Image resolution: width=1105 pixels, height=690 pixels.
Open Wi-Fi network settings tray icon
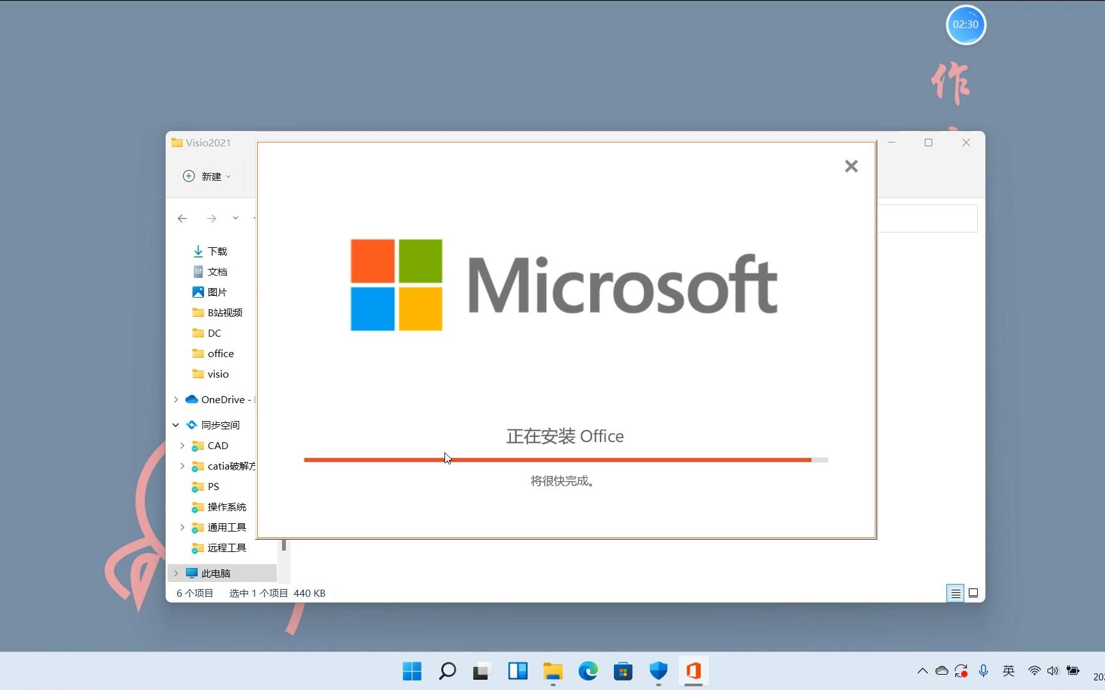(x=1034, y=671)
